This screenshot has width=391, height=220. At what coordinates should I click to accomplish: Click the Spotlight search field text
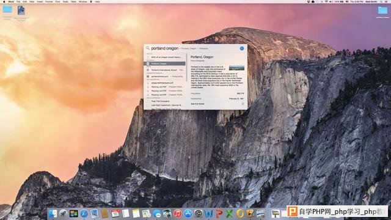pyautogui.click(x=165, y=48)
